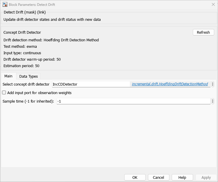Image resolution: width=218 pixels, height=182 pixels.
Task: Cancel the block parameter changes
Action: 159,177
